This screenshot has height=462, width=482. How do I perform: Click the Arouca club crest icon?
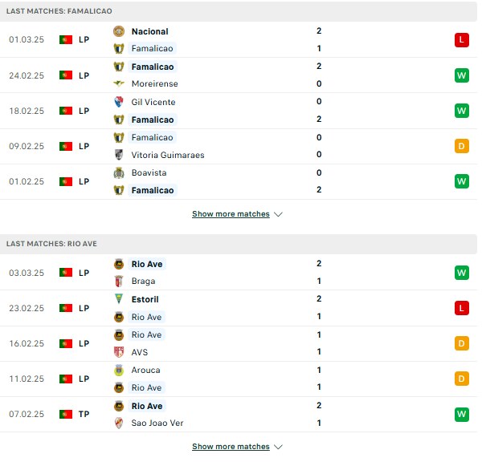point(119,371)
